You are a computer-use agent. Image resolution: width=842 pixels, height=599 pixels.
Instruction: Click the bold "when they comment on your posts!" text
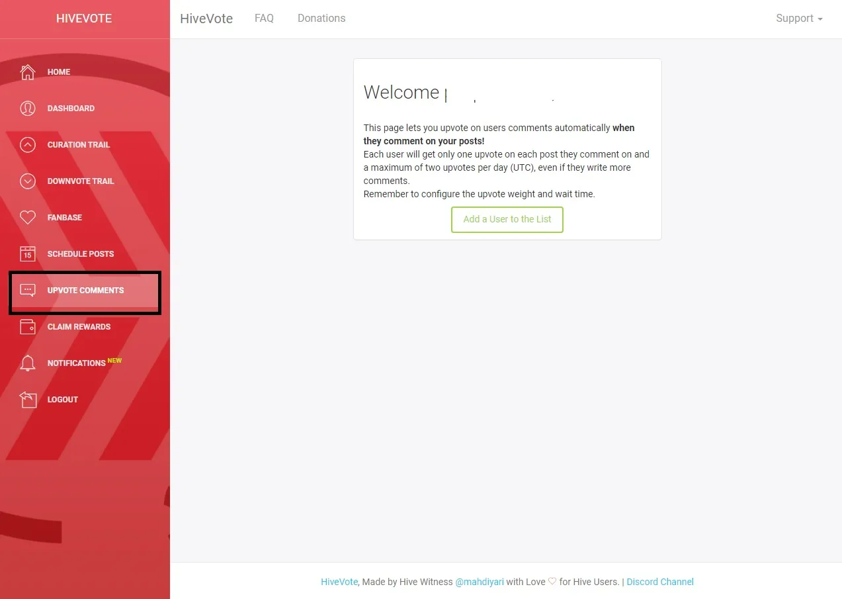click(499, 134)
